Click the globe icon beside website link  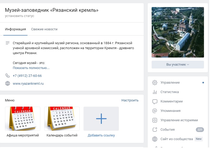pyautogui.click(x=8, y=83)
